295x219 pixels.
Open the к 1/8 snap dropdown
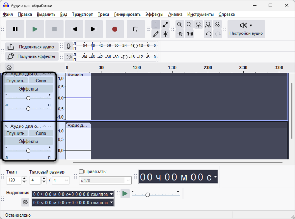click(105, 180)
